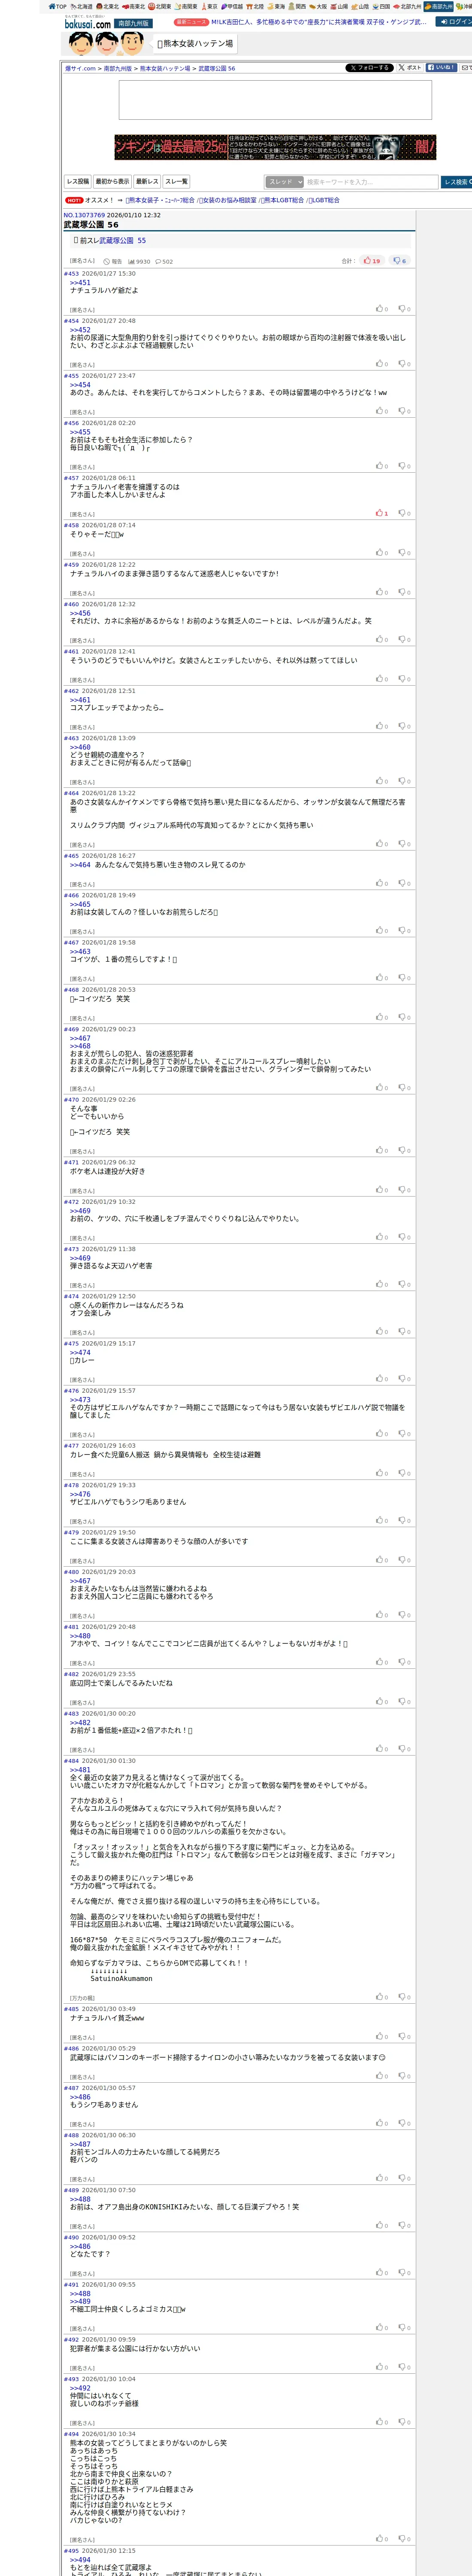The height and width of the screenshot is (2576, 472).
Task: Click thread ID NO.13073769
Action: coord(84,215)
